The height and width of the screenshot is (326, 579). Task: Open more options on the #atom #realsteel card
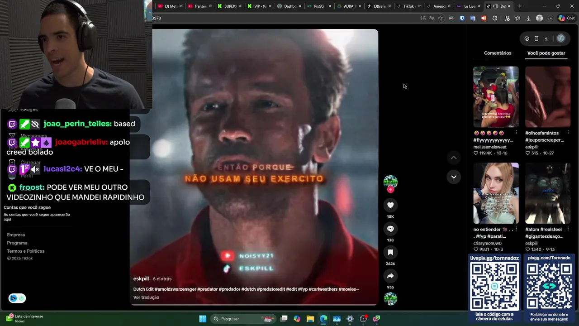coord(568,229)
